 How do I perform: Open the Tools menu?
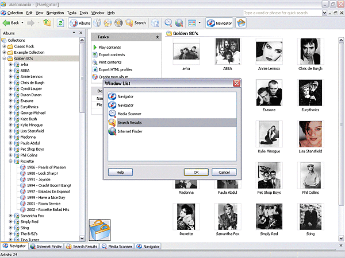point(84,13)
